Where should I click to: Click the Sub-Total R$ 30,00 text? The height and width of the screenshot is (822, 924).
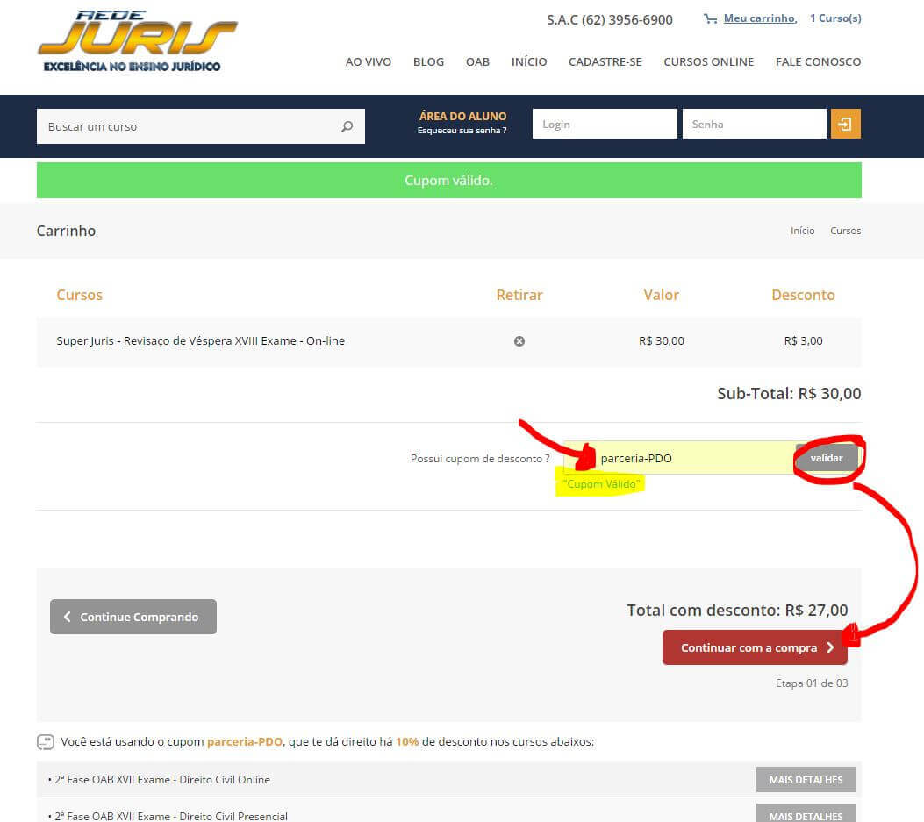coord(789,393)
